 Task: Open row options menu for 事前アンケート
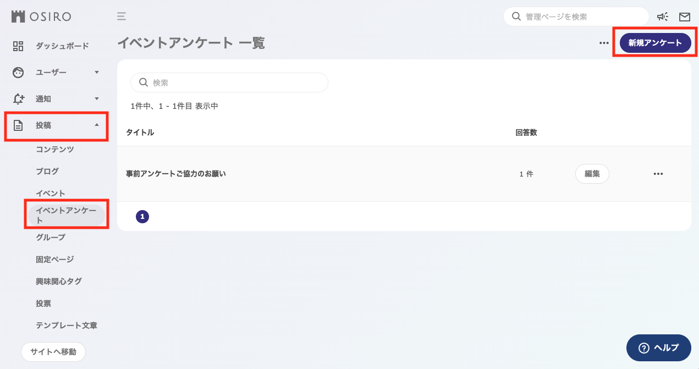point(658,174)
